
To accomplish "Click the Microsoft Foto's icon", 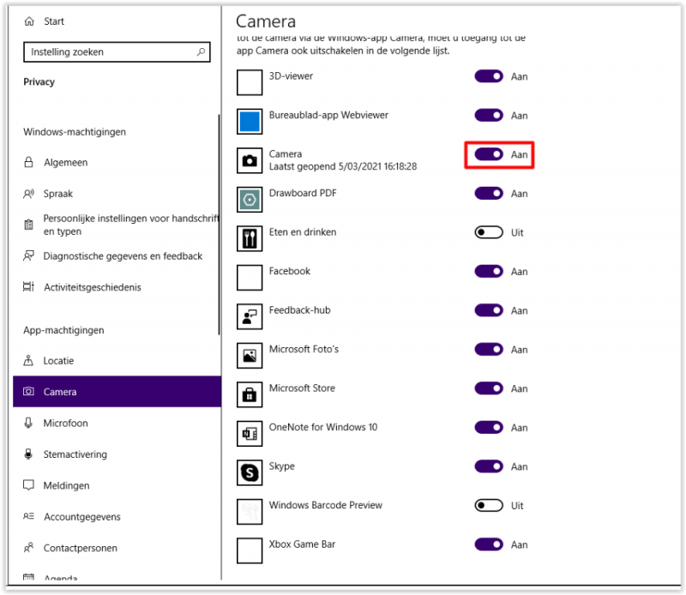I will pyautogui.click(x=250, y=355).
